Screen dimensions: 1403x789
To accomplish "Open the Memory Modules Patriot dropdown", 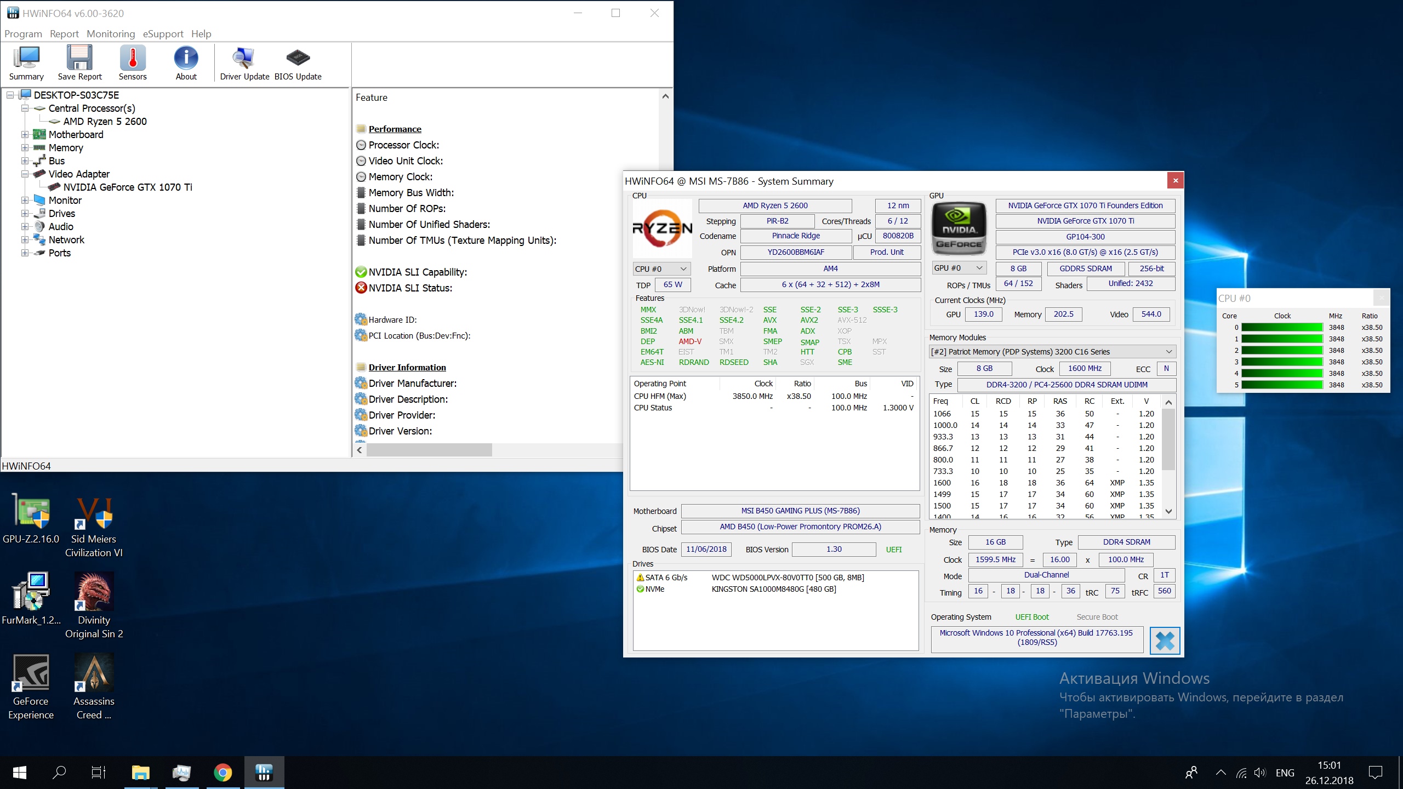I will (1052, 352).
